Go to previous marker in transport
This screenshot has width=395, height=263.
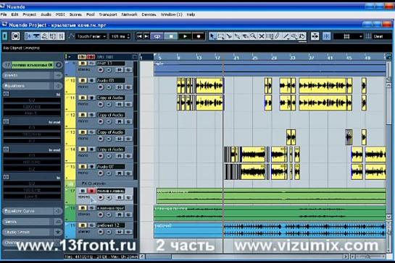139,36
